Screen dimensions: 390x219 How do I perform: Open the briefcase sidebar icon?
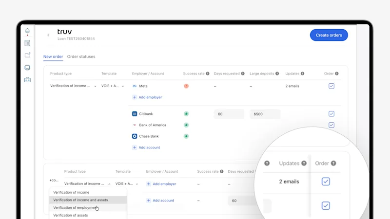[x=27, y=80]
